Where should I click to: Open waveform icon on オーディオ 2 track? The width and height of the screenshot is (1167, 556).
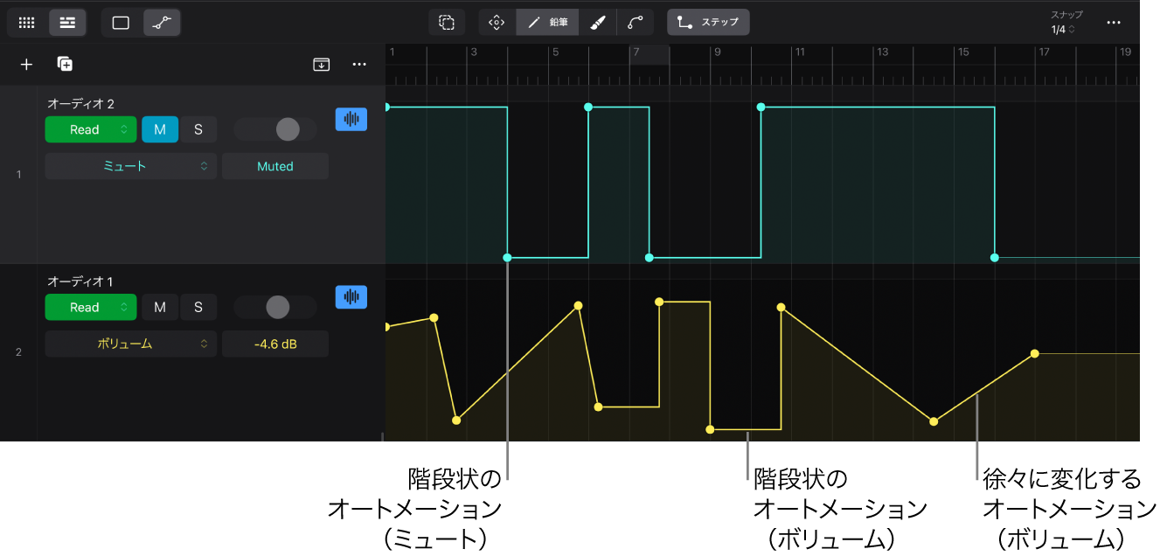351,120
